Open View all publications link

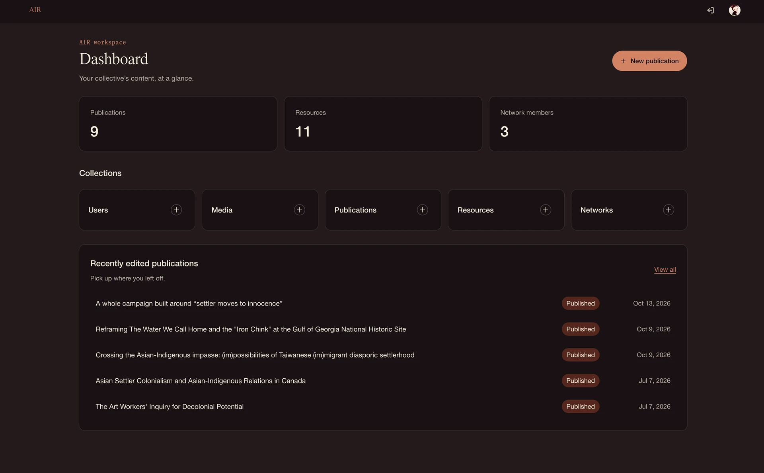tap(665, 269)
